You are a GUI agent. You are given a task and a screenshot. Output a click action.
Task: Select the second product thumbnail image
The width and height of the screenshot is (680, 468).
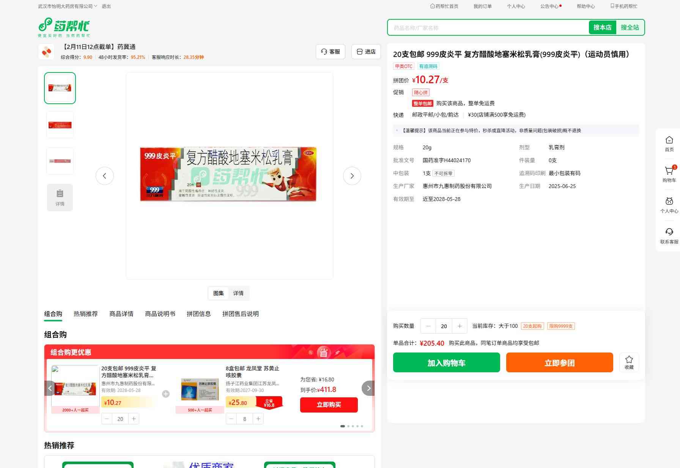tap(60, 125)
